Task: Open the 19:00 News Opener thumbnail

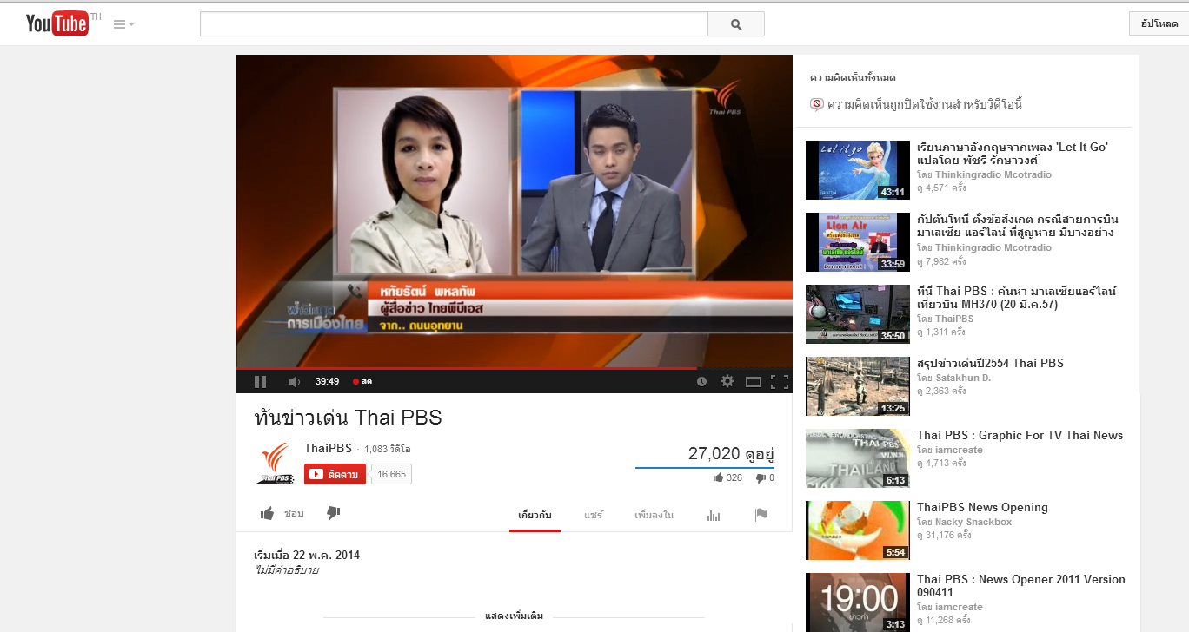Action: 857,602
